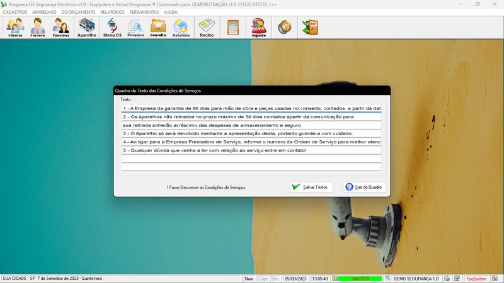504x283 pixels.
Task: Click the icon left of DEMO SEGURANCA
Action: click(389, 279)
